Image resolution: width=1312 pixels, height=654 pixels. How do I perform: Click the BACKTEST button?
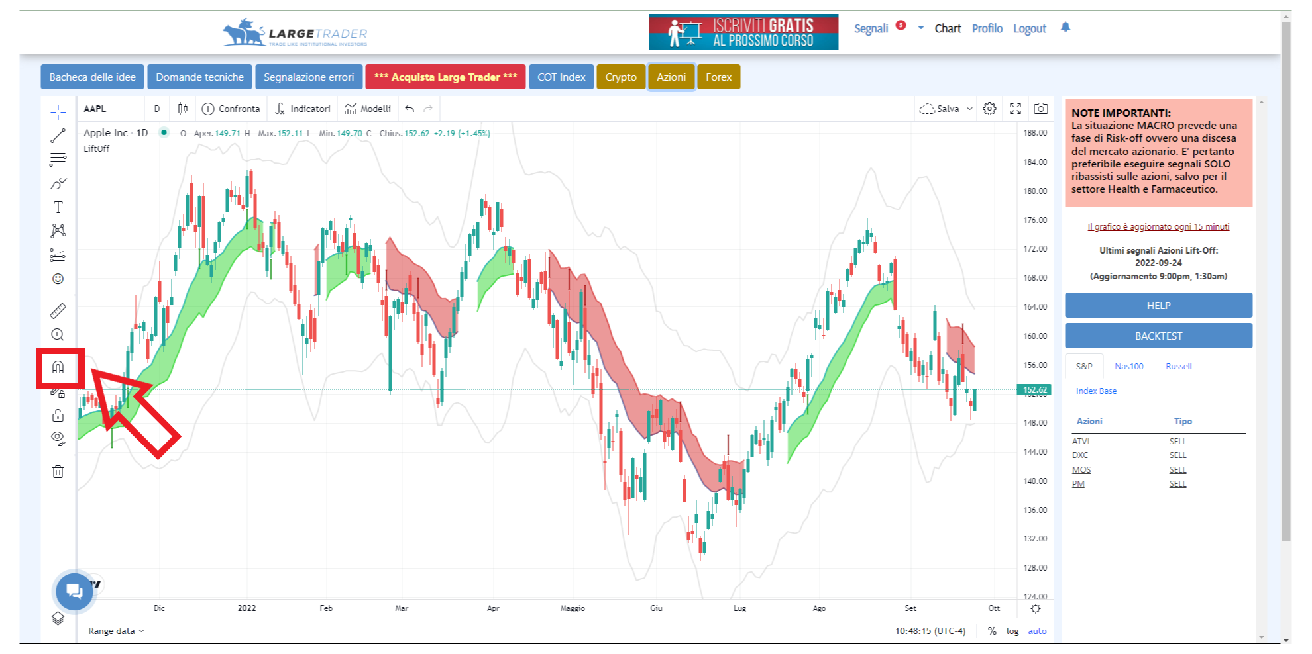(x=1158, y=336)
